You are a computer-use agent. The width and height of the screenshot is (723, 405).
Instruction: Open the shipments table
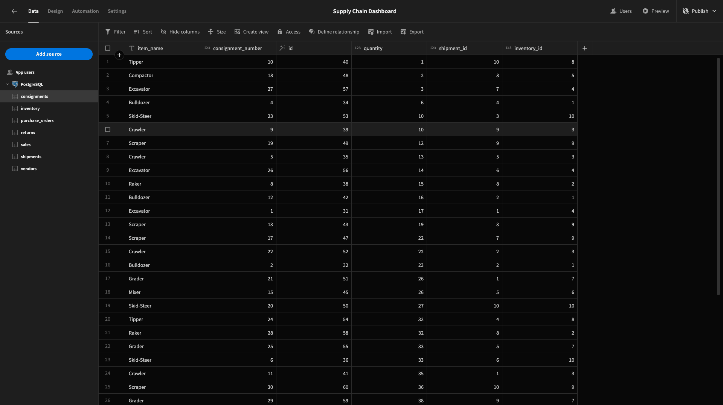pos(49,157)
